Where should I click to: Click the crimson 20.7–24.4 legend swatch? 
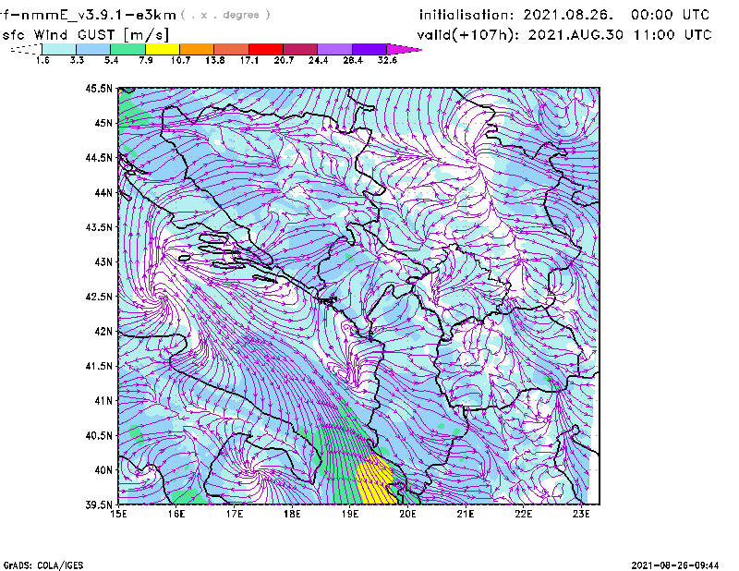[x=300, y=49]
